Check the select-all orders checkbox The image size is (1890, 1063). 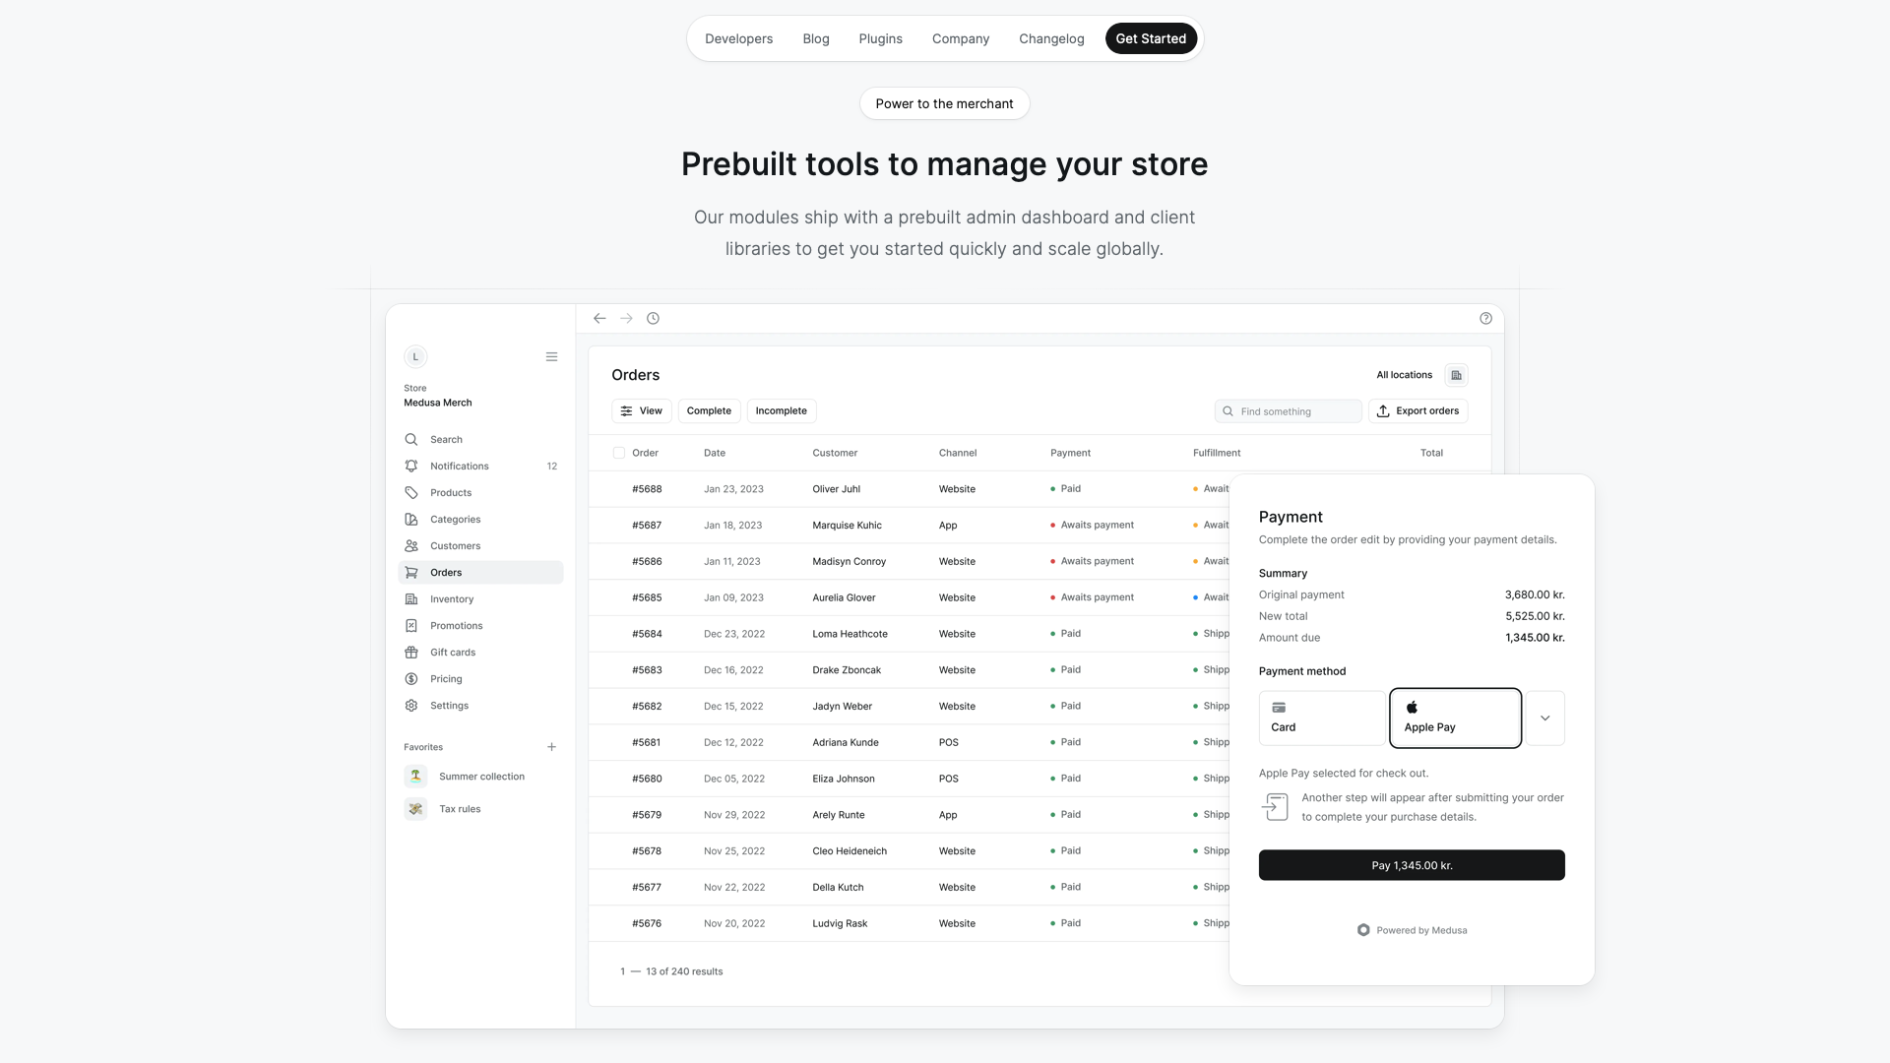pos(618,453)
